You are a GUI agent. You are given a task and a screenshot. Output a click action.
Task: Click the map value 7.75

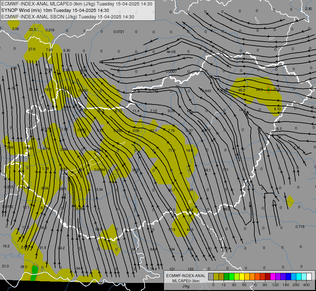tap(171, 131)
